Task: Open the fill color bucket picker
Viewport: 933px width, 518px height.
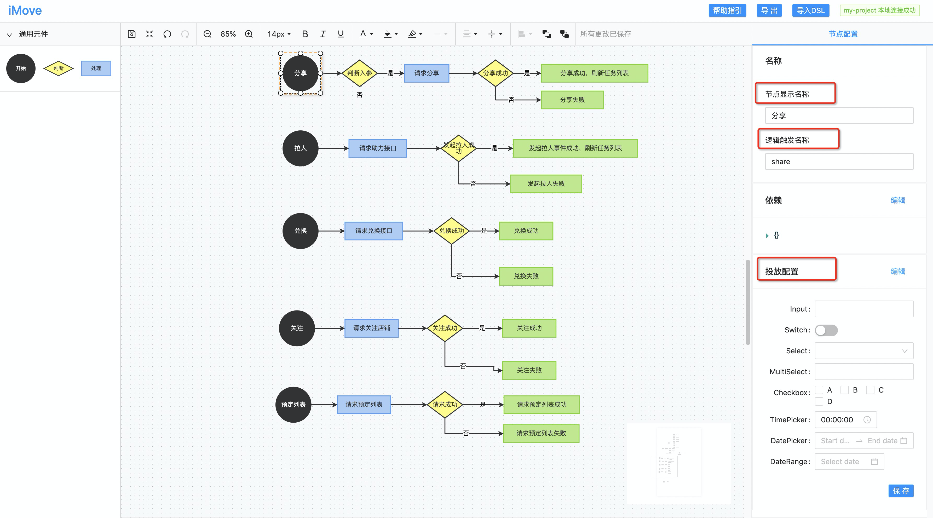Action: coord(391,34)
